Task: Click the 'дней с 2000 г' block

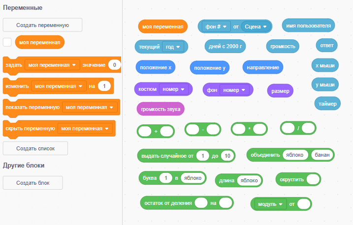Action: (x=225, y=46)
